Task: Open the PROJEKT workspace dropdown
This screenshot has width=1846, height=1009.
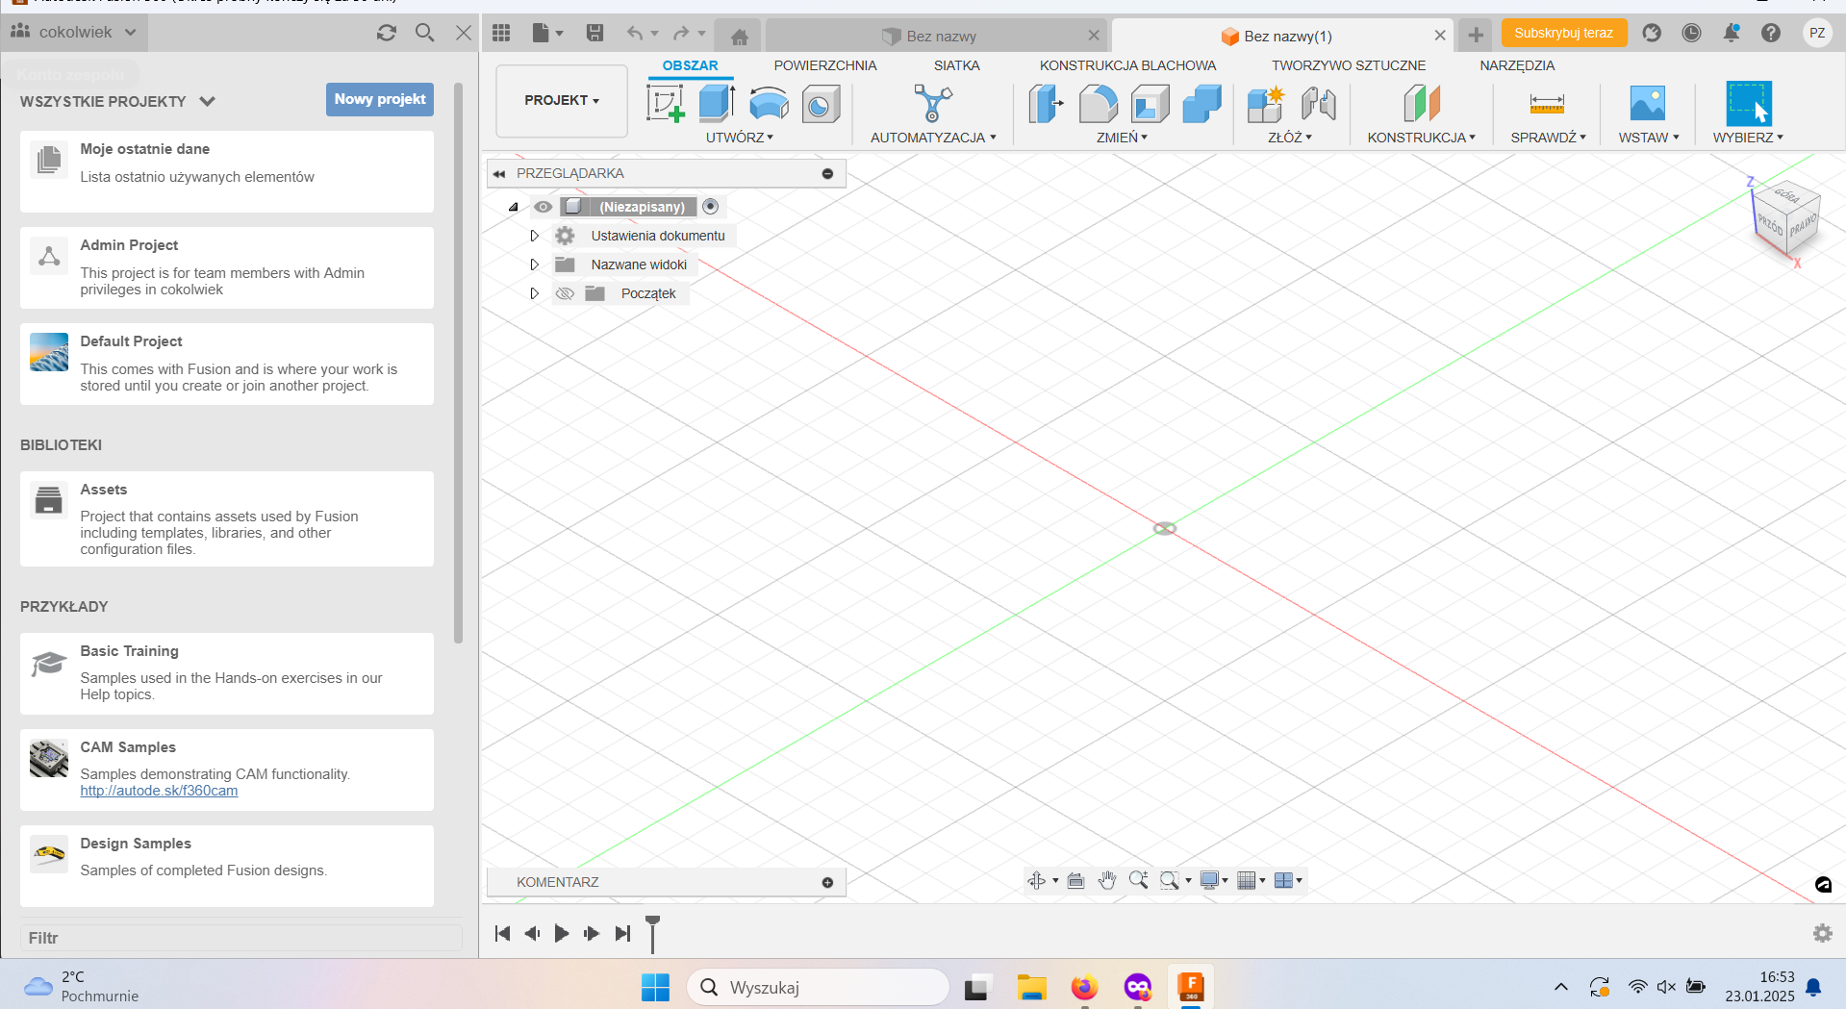Action: click(x=562, y=100)
